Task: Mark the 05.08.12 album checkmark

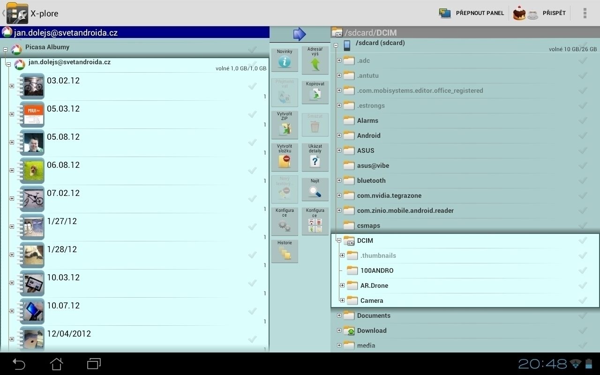Action: point(252,142)
